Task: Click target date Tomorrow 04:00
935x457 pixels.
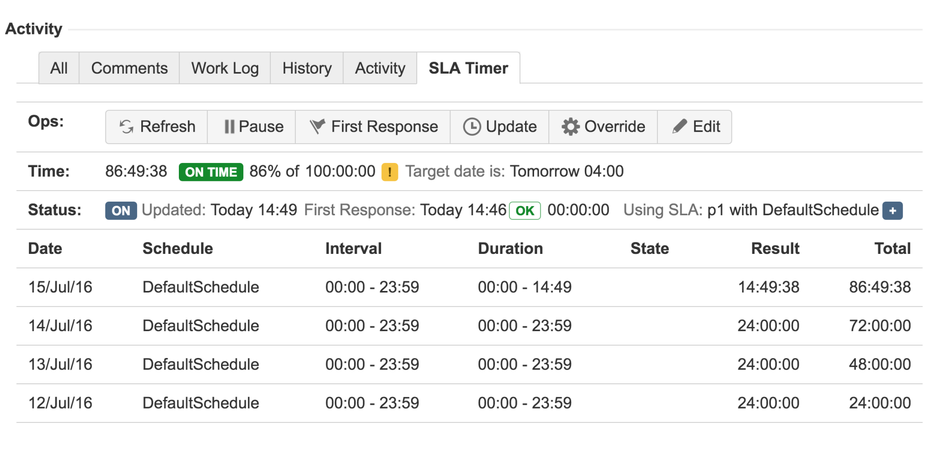Action: pos(567,171)
